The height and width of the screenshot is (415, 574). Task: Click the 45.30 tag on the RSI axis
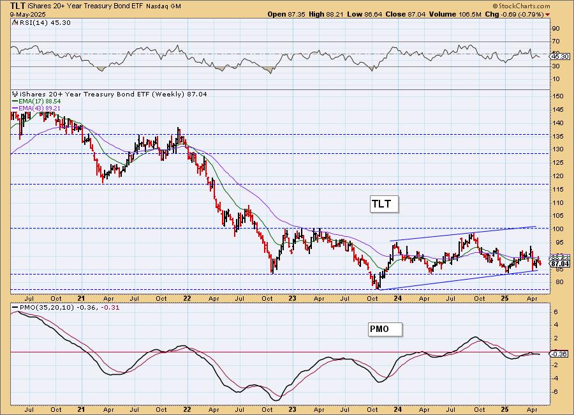(560, 57)
